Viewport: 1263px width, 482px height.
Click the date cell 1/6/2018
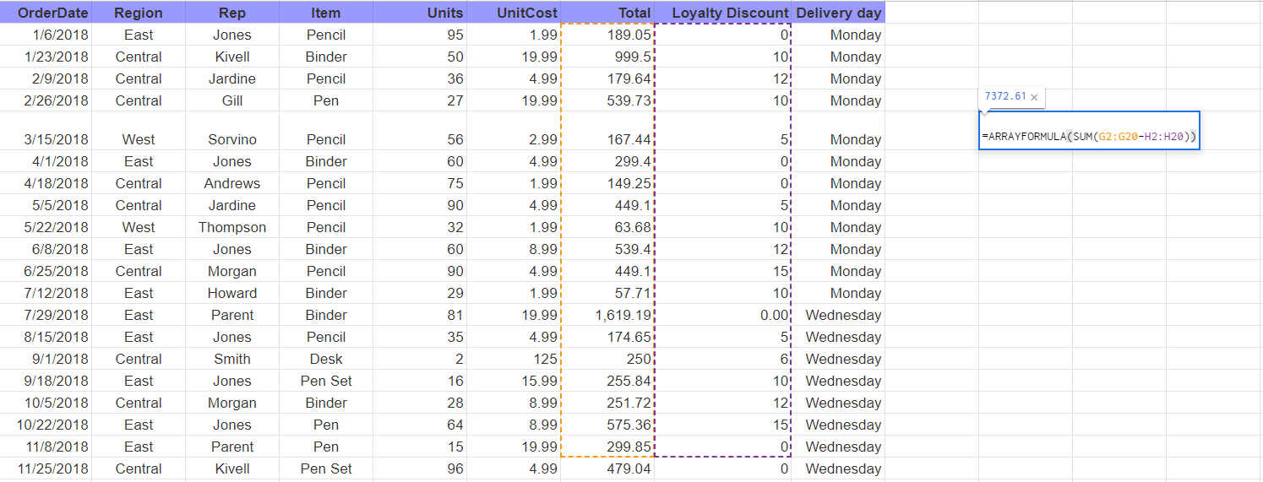[46, 35]
